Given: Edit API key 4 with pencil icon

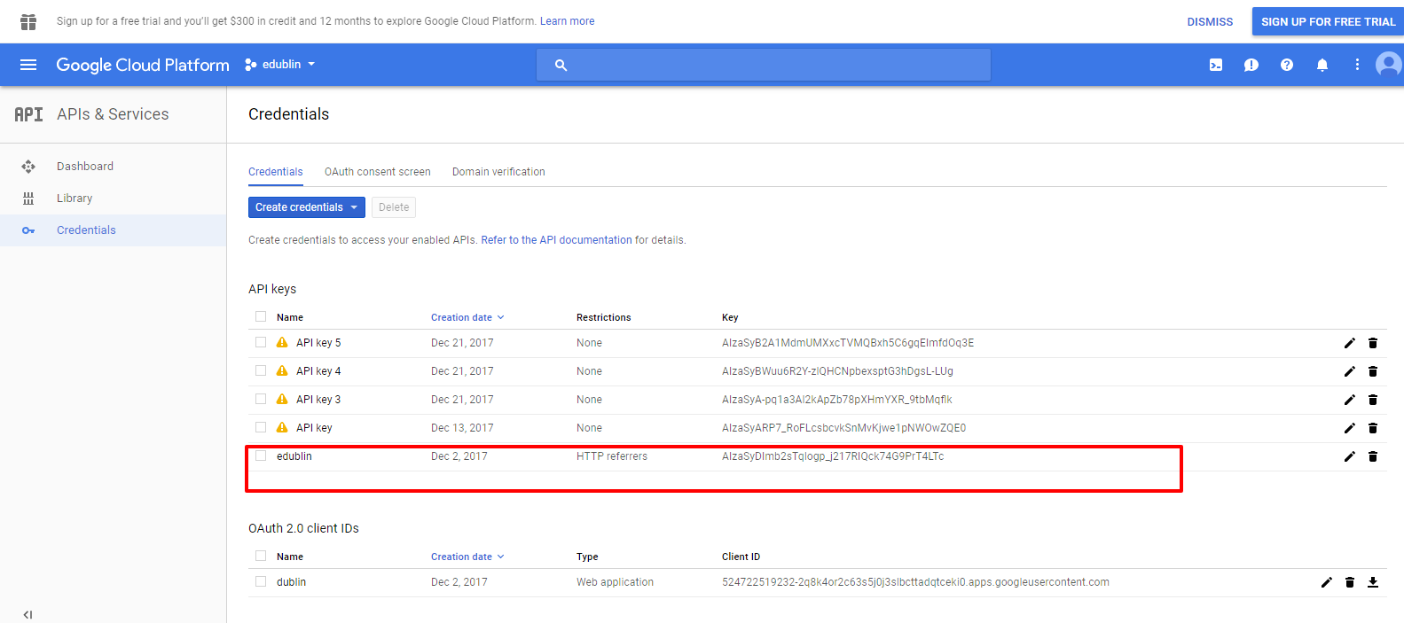Looking at the screenshot, I should (1350, 371).
